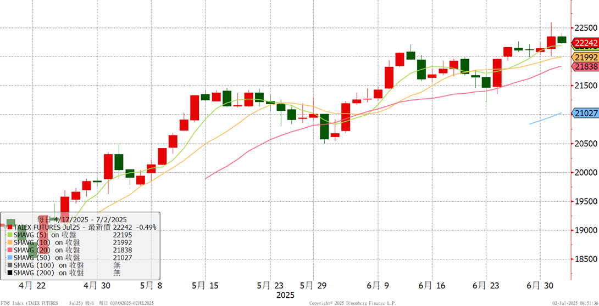Click the 21500 price axis label
The width and height of the screenshot is (599, 306).
(586, 86)
